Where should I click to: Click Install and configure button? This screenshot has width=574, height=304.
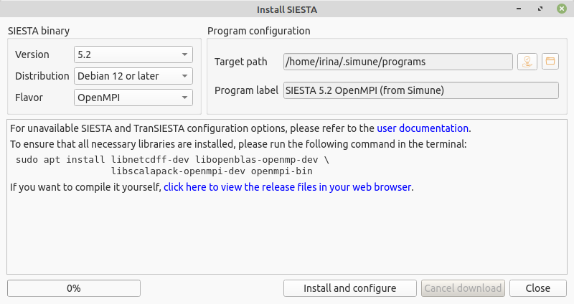coord(349,288)
